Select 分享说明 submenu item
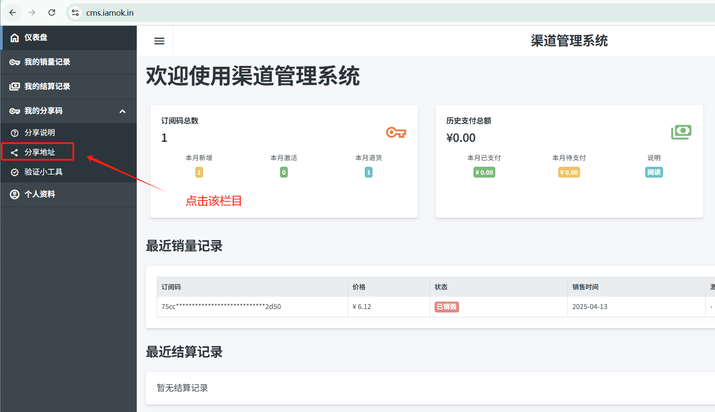This screenshot has width=715, height=412. pyautogui.click(x=40, y=133)
